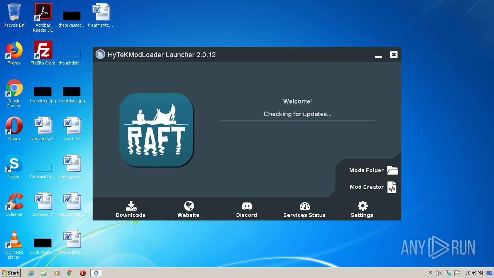The image size is (494, 278).
Task: Click the update progress bar
Action: point(297,121)
